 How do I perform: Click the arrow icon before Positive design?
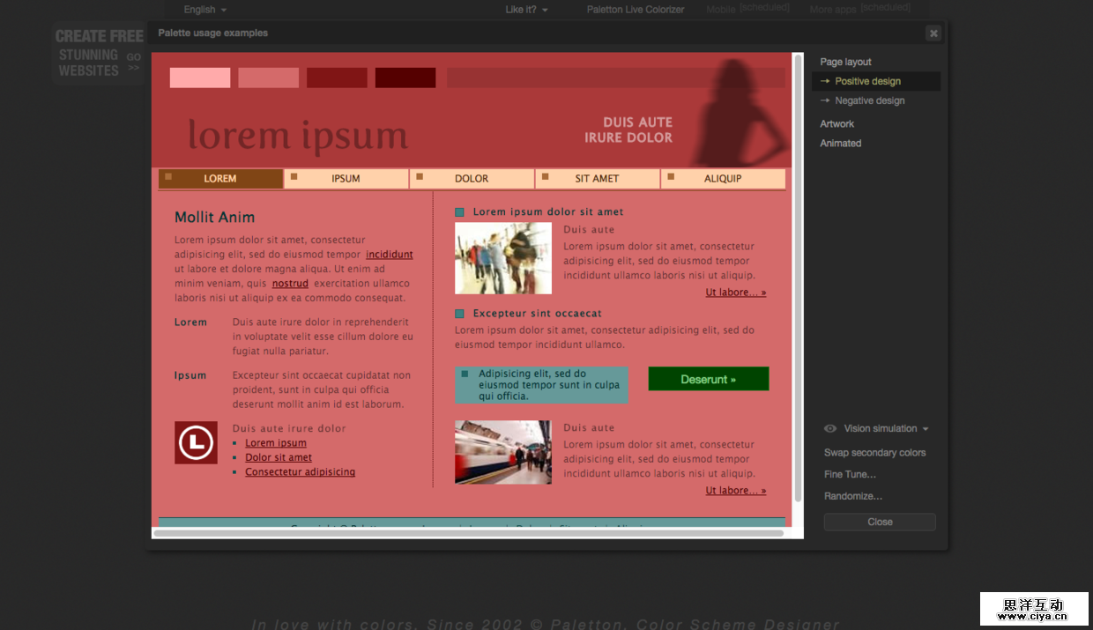pos(825,81)
